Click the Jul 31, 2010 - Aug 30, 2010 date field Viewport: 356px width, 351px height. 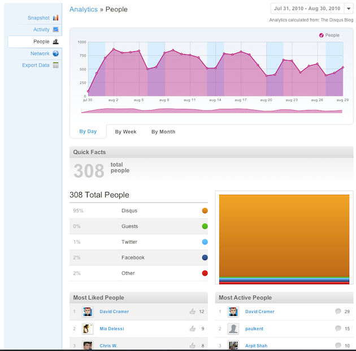pos(307,8)
